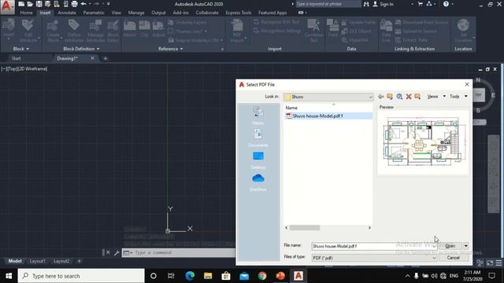Open the Manage ribbon tab
Screen dimensions: 504x283
(136, 13)
